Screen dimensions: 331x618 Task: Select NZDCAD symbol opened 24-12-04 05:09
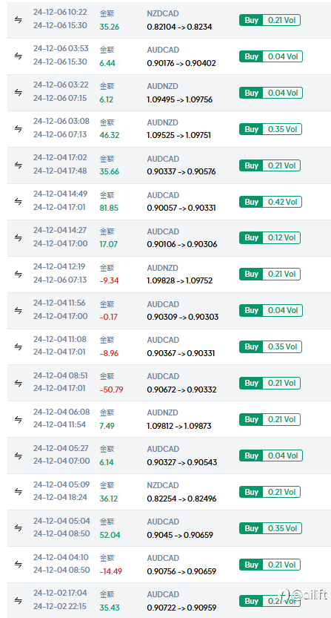click(163, 485)
